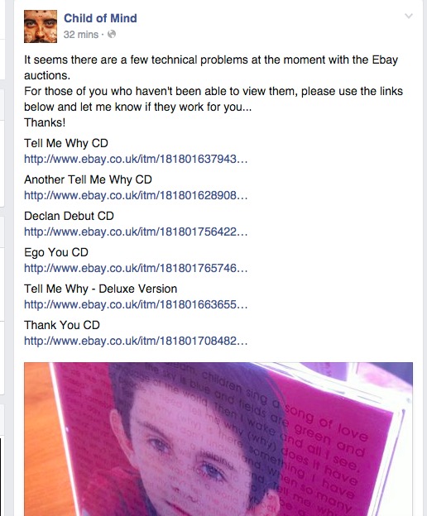View the attached pink CD cover photo
The height and width of the screenshot is (516, 427).
pyautogui.click(x=218, y=439)
